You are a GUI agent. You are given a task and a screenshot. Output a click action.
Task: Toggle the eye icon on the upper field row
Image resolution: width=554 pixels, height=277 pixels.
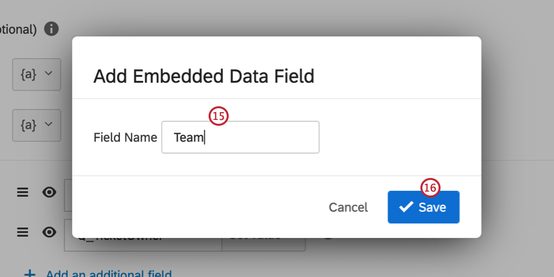[x=49, y=193]
